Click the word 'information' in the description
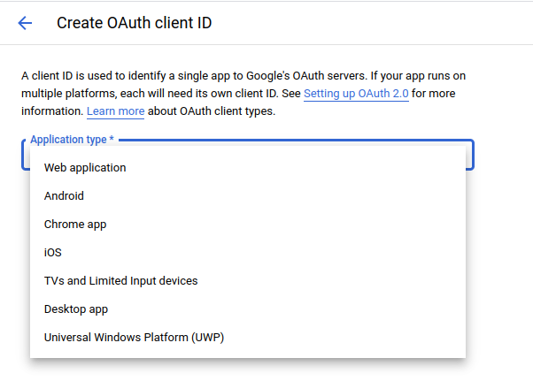 point(51,111)
